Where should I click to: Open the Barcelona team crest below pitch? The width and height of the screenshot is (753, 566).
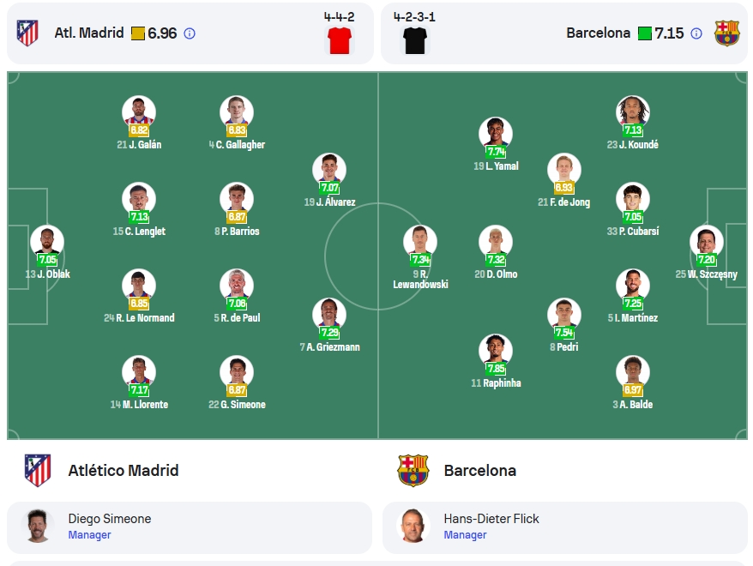413,471
